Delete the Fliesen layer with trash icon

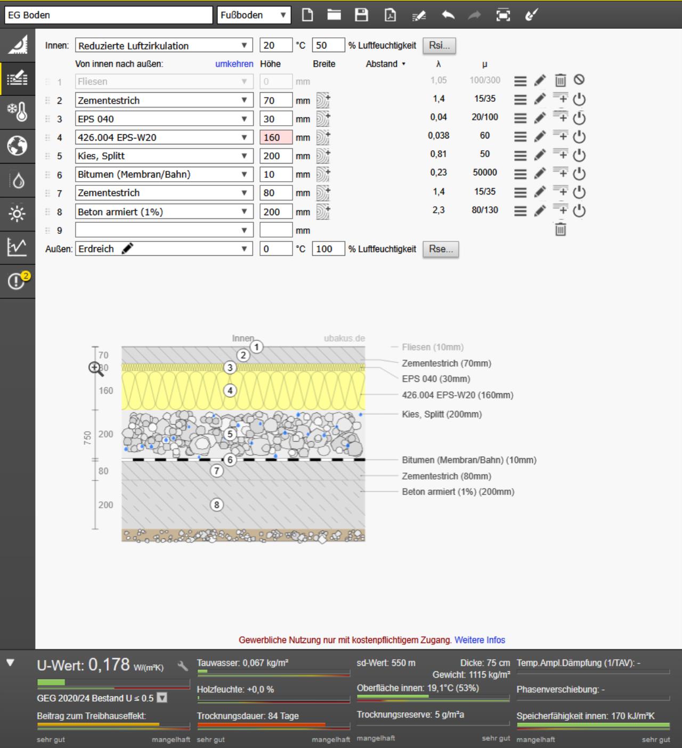click(560, 80)
